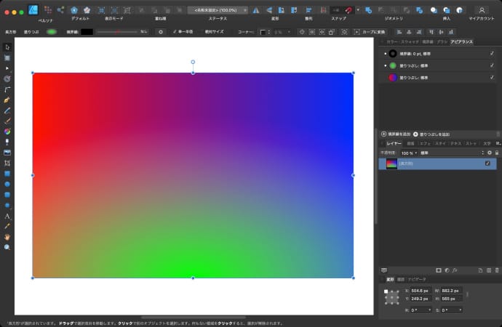Choose the Crop tool
The image size is (502, 327).
click(7, 163)
